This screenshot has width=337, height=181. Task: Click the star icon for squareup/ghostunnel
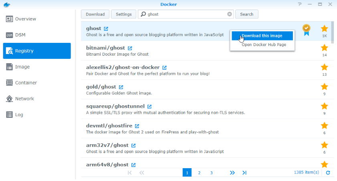click(324, 106)
